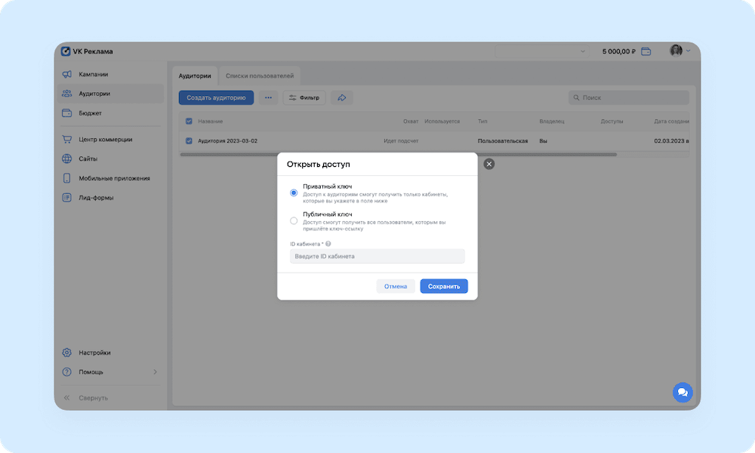Viewport: 755px width, 453px height.
Task: Click the Название column header
Action: pos(211,122)
